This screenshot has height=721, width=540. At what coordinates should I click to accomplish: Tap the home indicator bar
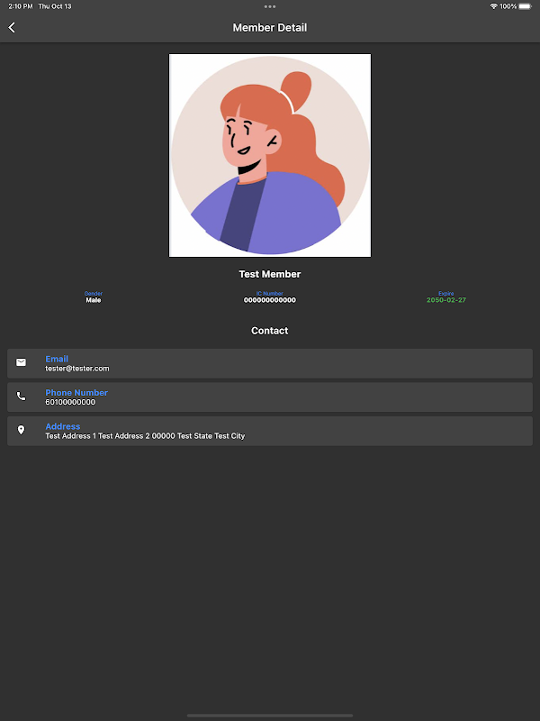270,716
